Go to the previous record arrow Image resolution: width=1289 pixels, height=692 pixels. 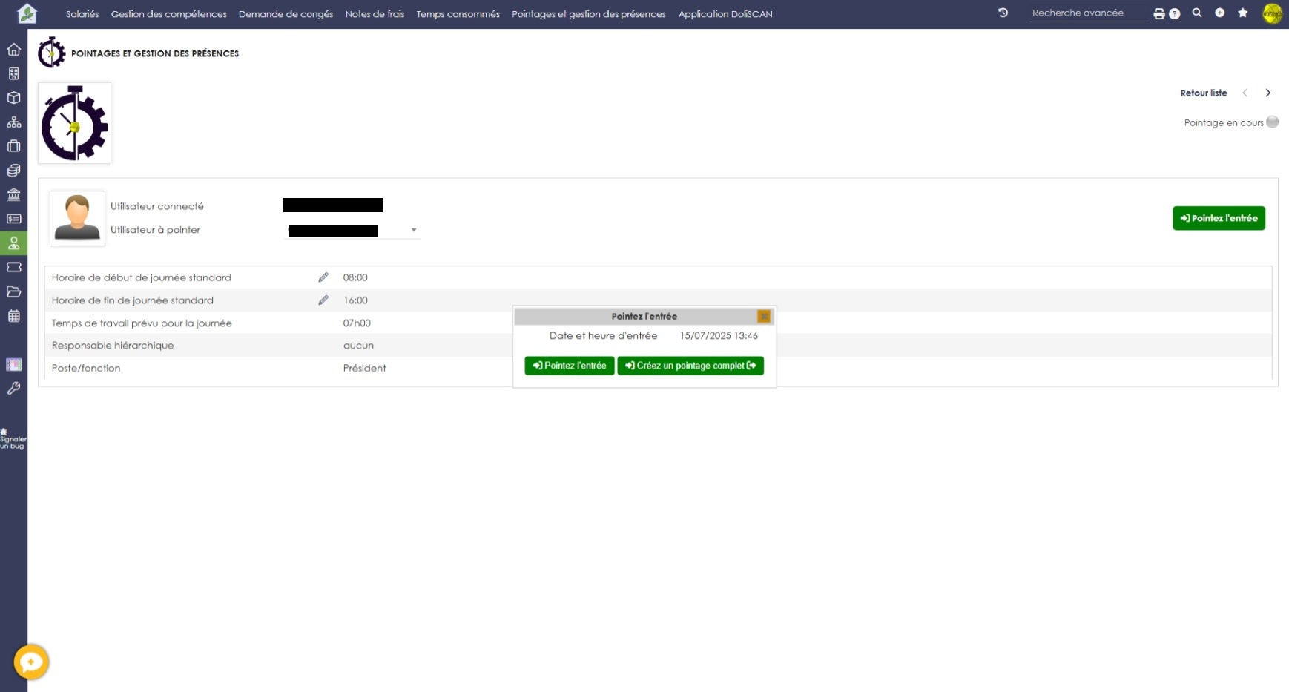pyautogui.click(x=1245, y=93)
